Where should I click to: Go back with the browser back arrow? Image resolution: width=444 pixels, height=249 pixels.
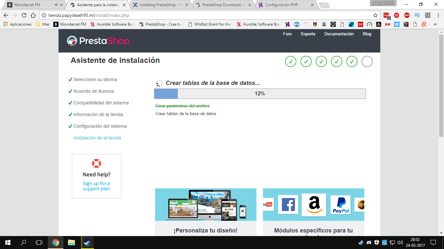tap(6, 15)
